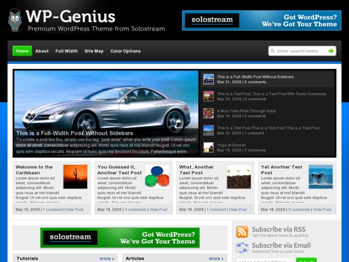
Task: Click View Post under Yet Another Test Post
Action: tap(322, 210)
